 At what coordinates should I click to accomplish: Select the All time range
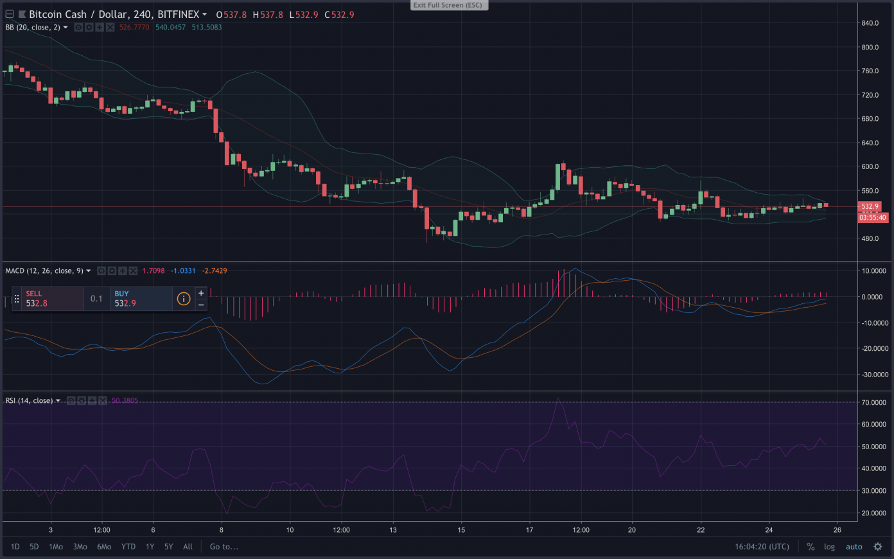coord(188,547)
